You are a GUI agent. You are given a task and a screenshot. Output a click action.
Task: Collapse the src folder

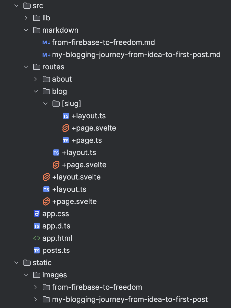click(16, 6)
